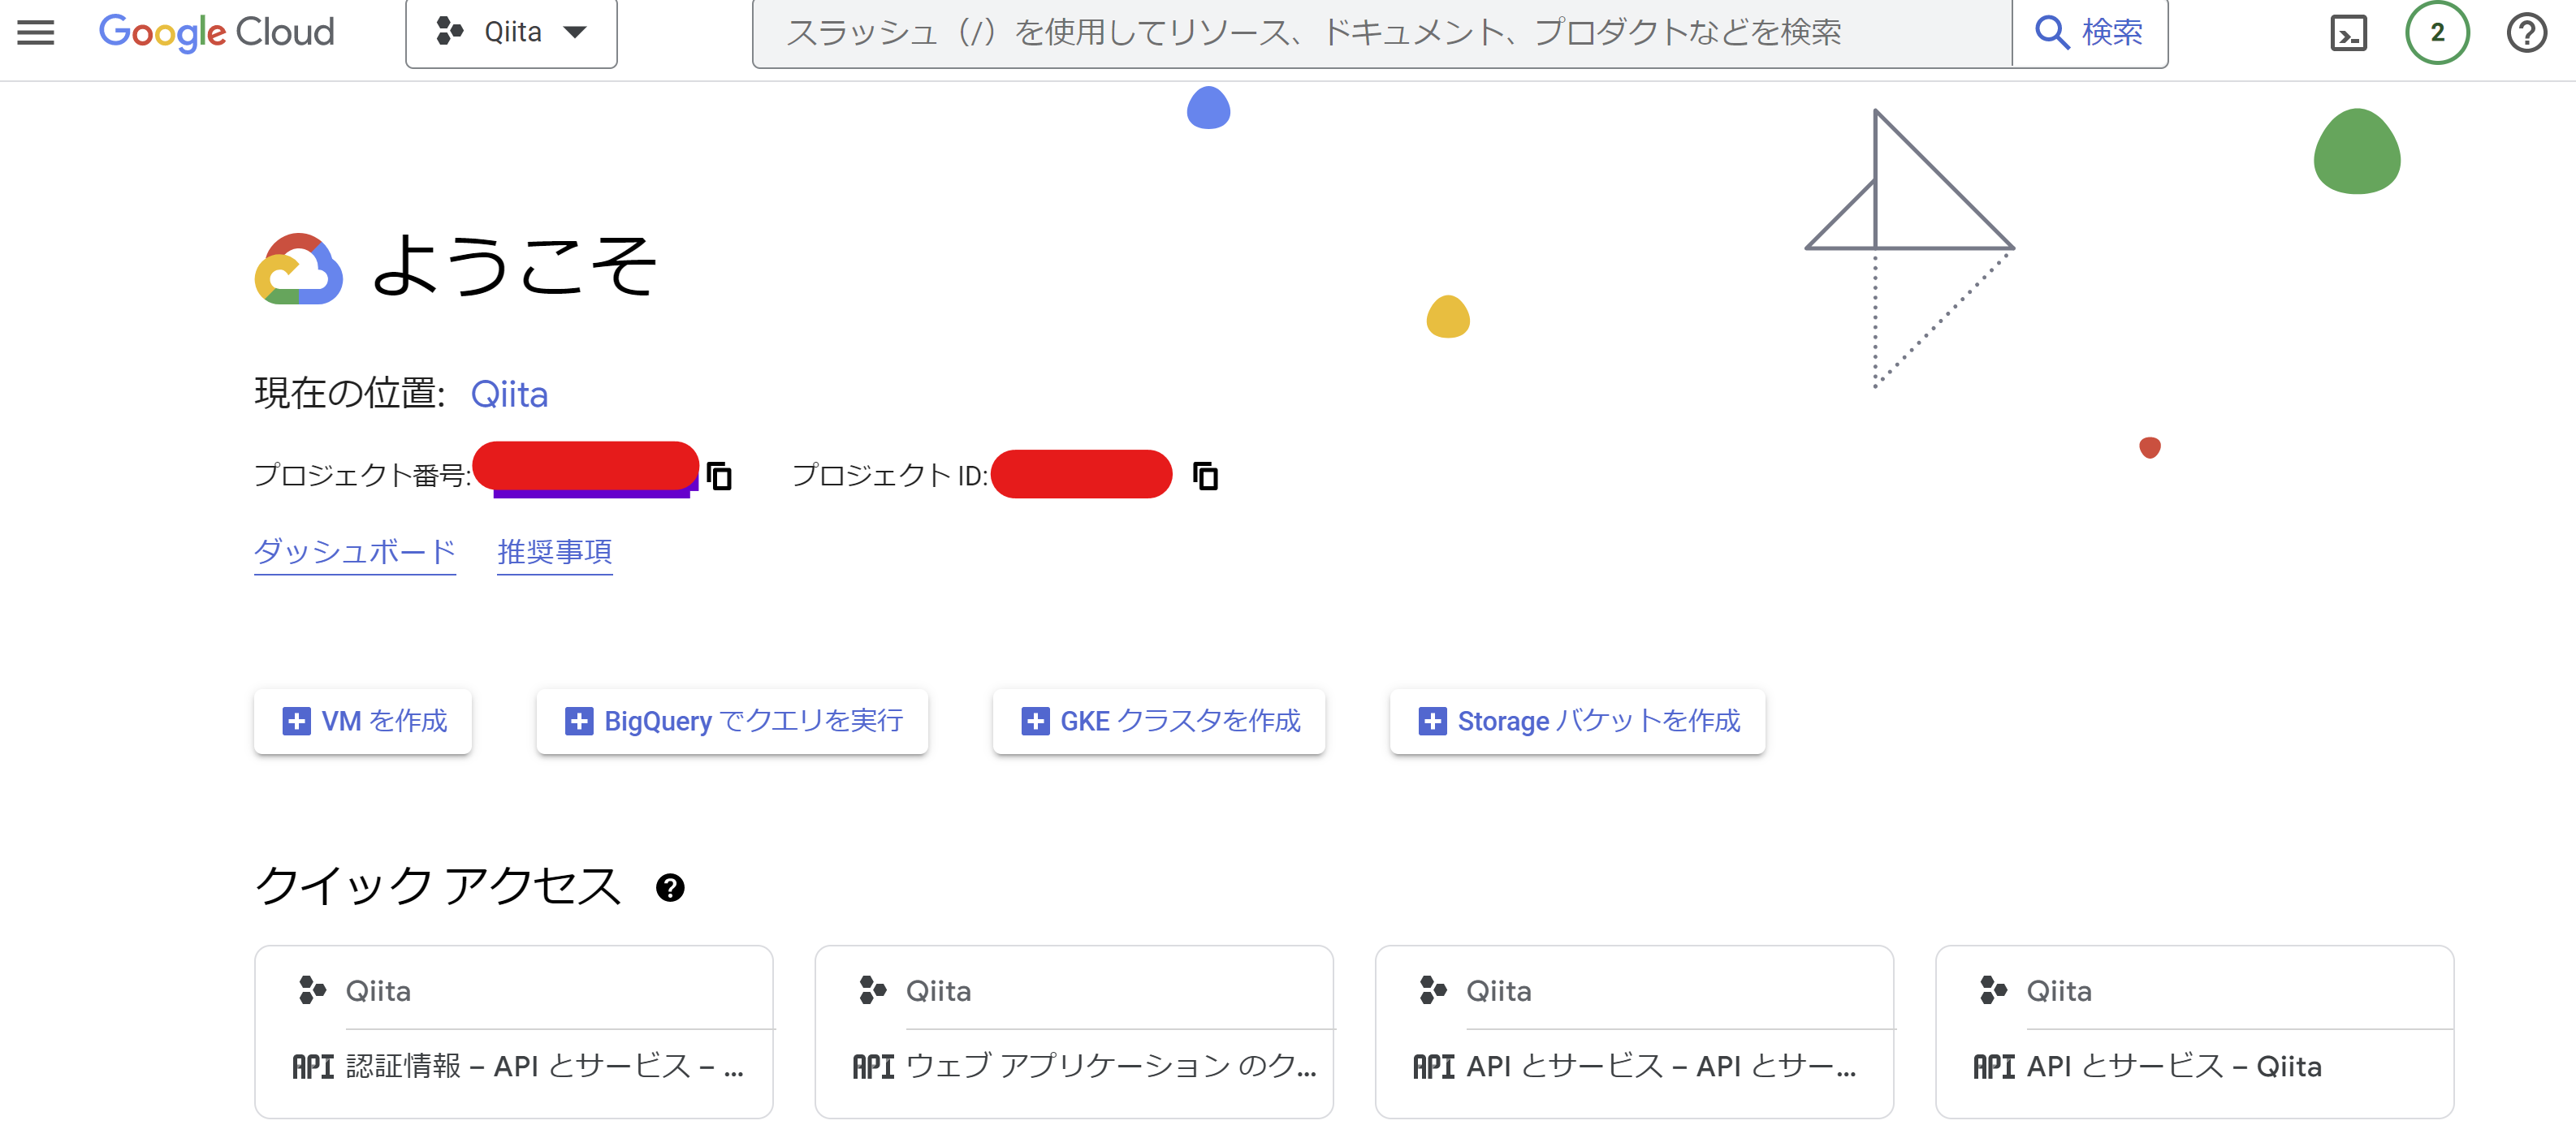Click GKE クラスタを作成 button
The image size is (2576, 1138).
(x=1158, y=722)
